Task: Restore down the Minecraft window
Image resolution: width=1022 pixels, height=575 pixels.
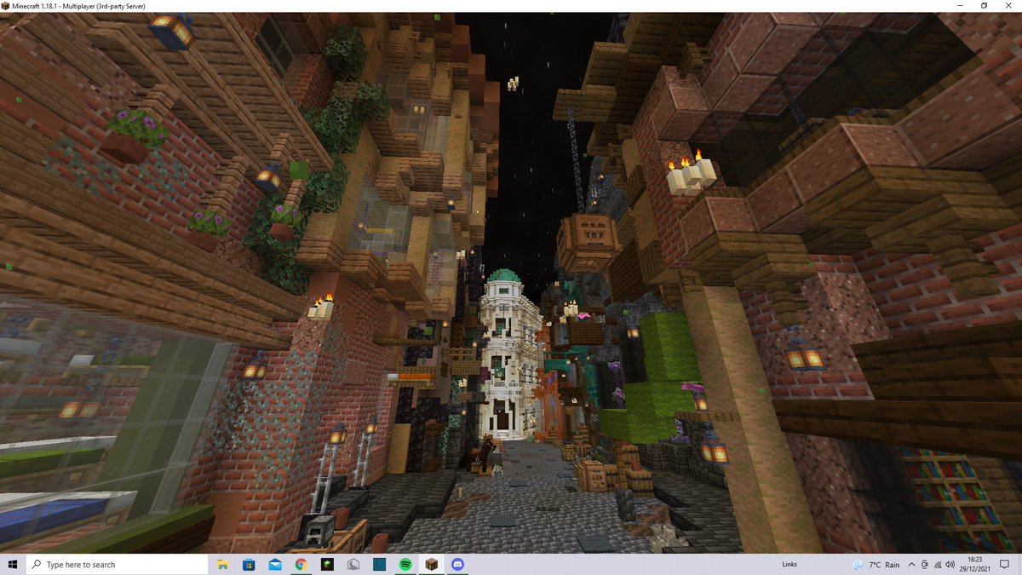Action: (x=984, y=6)
